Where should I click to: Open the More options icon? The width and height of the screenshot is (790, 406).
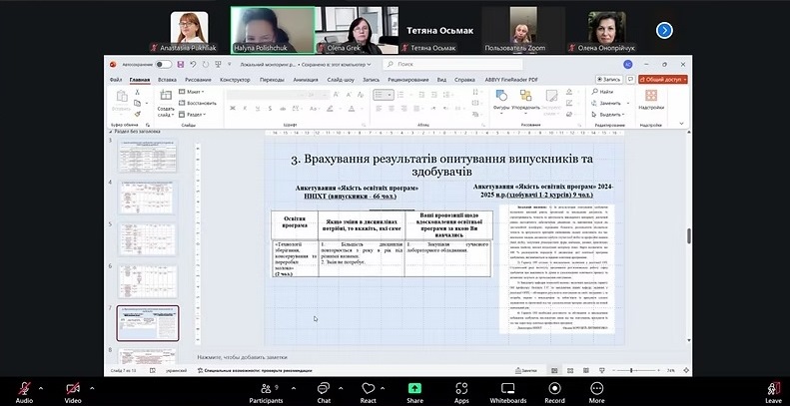596,387
